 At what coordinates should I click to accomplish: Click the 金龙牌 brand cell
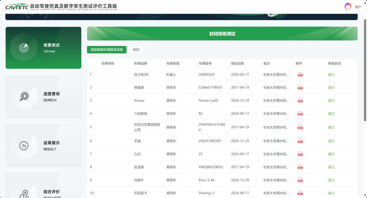pos(139,167)
